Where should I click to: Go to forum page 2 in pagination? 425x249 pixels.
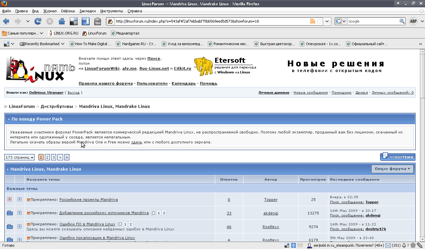click(x=47, y=157)
